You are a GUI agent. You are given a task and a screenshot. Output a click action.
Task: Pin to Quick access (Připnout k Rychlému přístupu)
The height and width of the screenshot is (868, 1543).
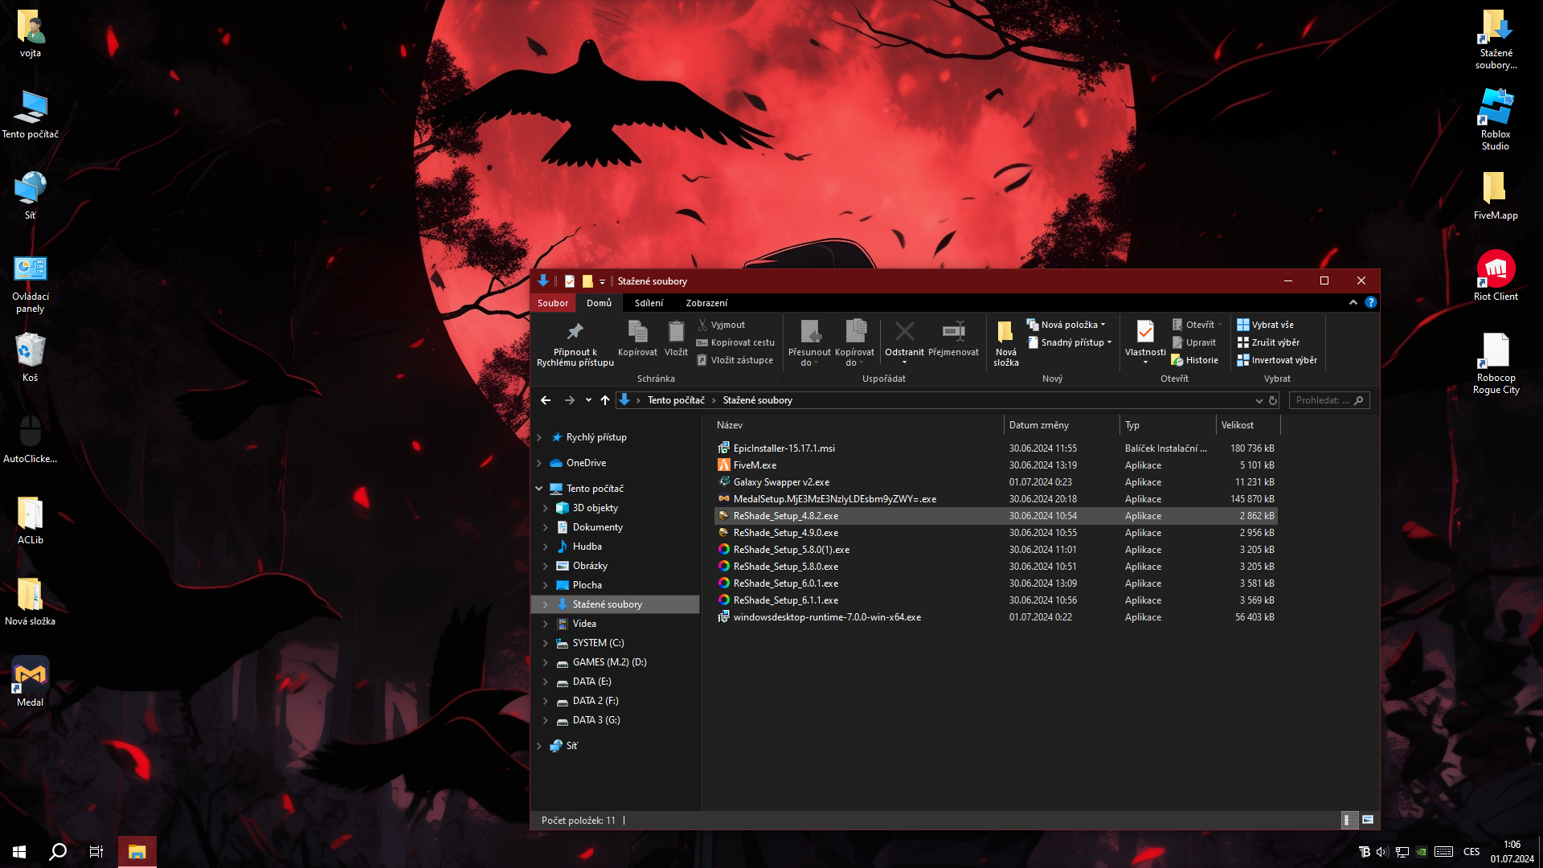pos(575,343)
